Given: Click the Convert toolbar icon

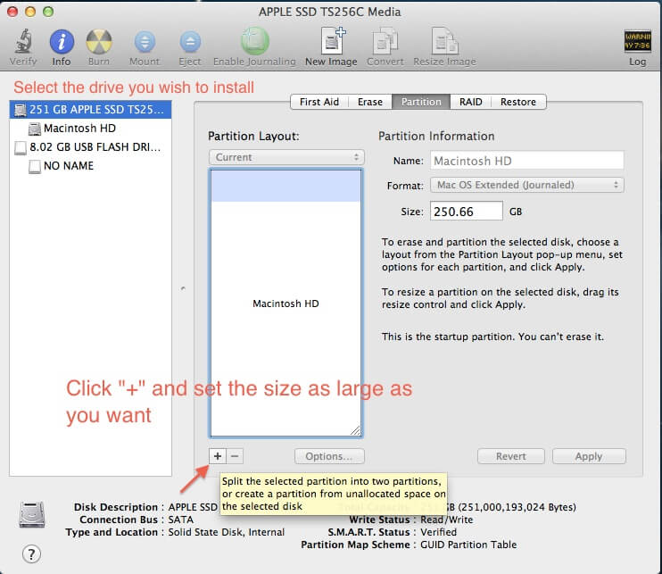Looking at the screenshot, I should [385, 40].
